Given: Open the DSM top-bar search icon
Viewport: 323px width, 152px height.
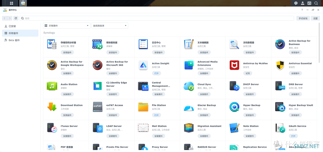Looking at the screenshot, I should [316, 3].
